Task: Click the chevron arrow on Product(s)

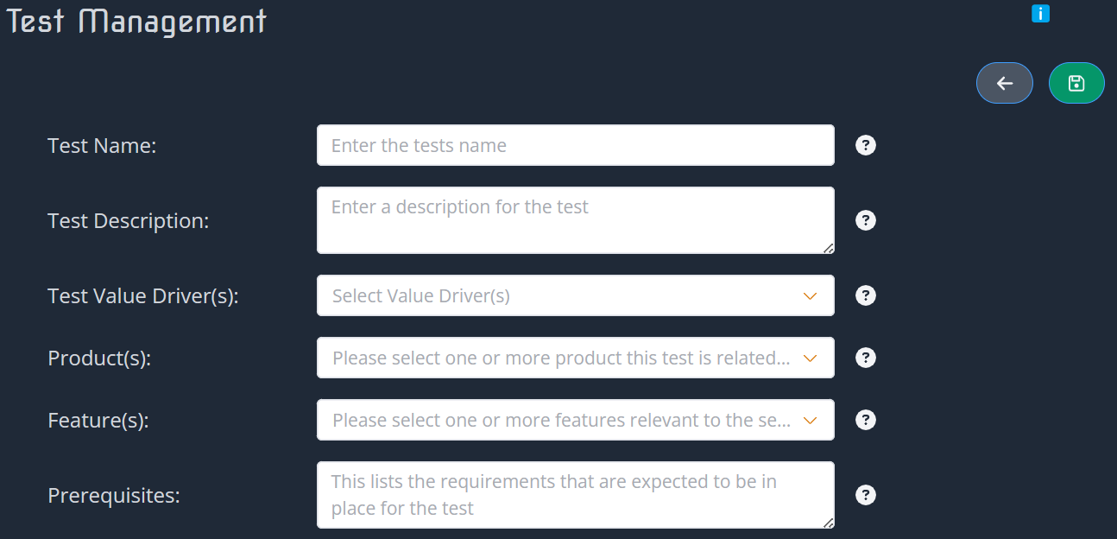Action: pyautogui.click(x=810, y=358)
